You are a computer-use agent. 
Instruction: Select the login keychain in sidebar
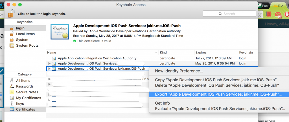pos(20,28)
